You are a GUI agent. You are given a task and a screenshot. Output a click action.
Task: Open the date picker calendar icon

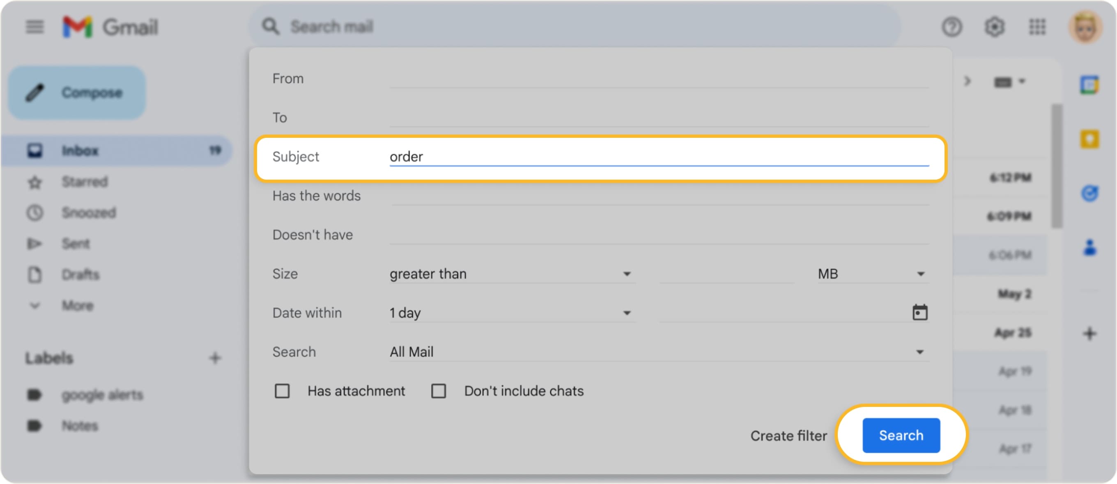point(921,312)
